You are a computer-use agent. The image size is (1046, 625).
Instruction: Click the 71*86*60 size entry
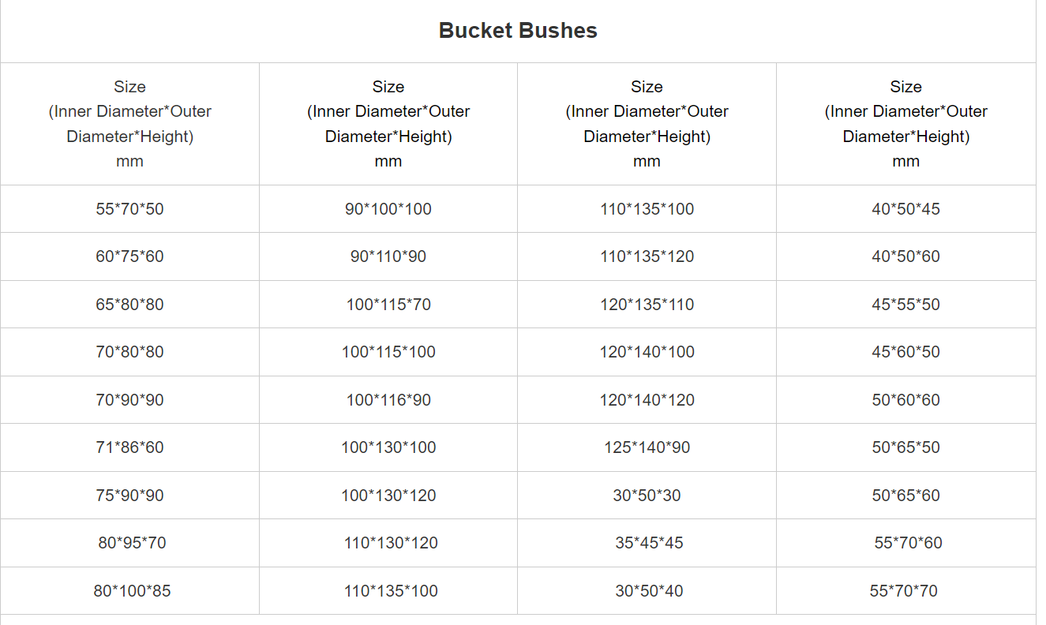(129, 447)
